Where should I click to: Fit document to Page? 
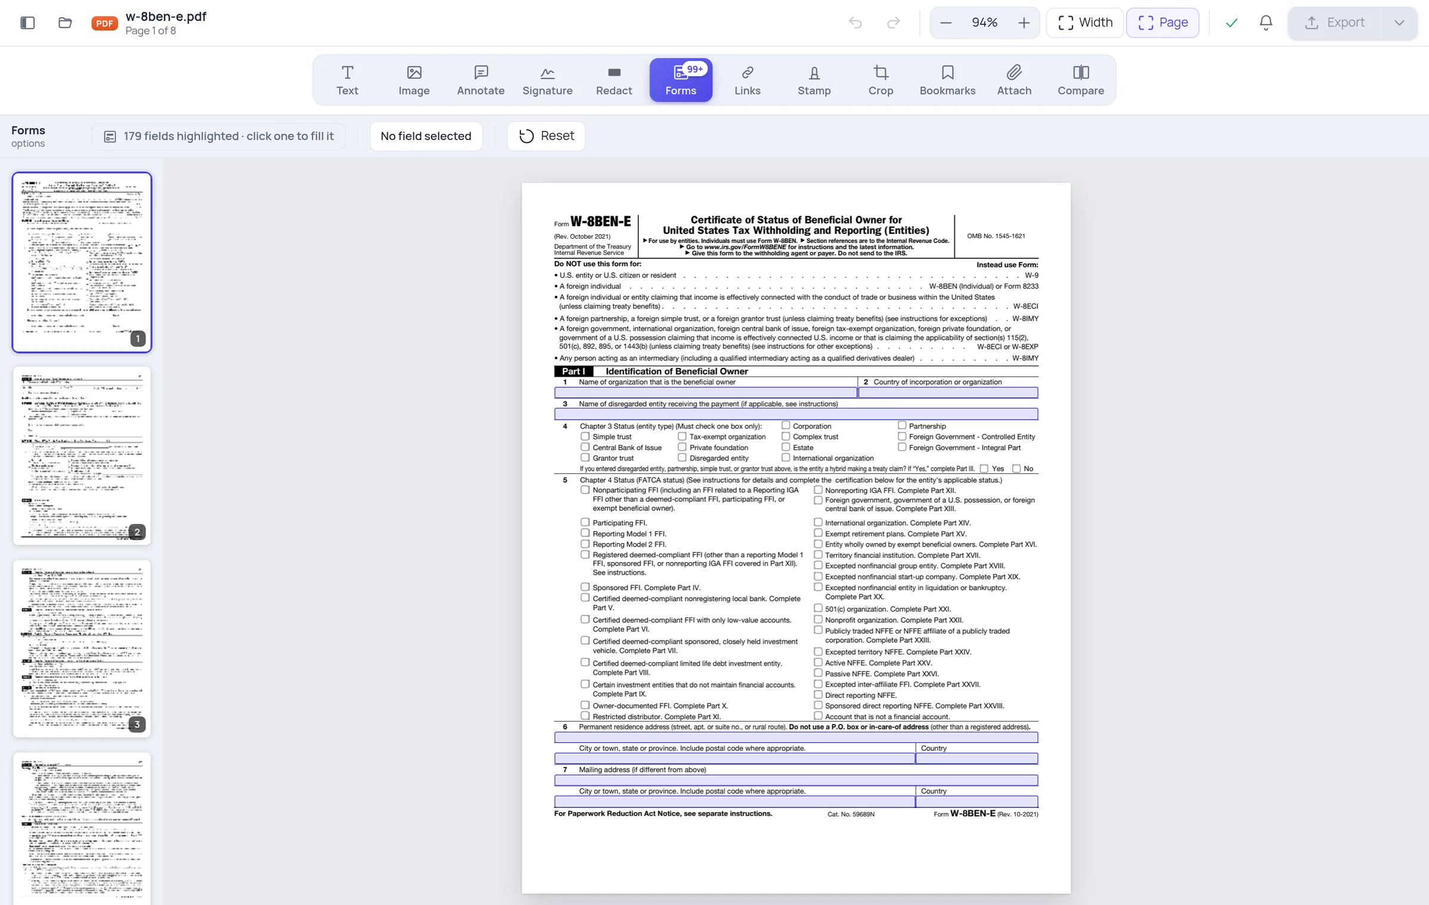click(x=1162, y=23)
